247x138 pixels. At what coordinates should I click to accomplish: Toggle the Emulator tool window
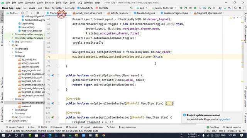pyautogui.click(x=245, y=117)
